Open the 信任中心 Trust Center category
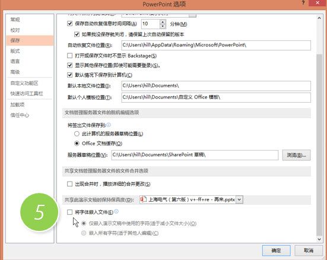 (x=30, y=115)
